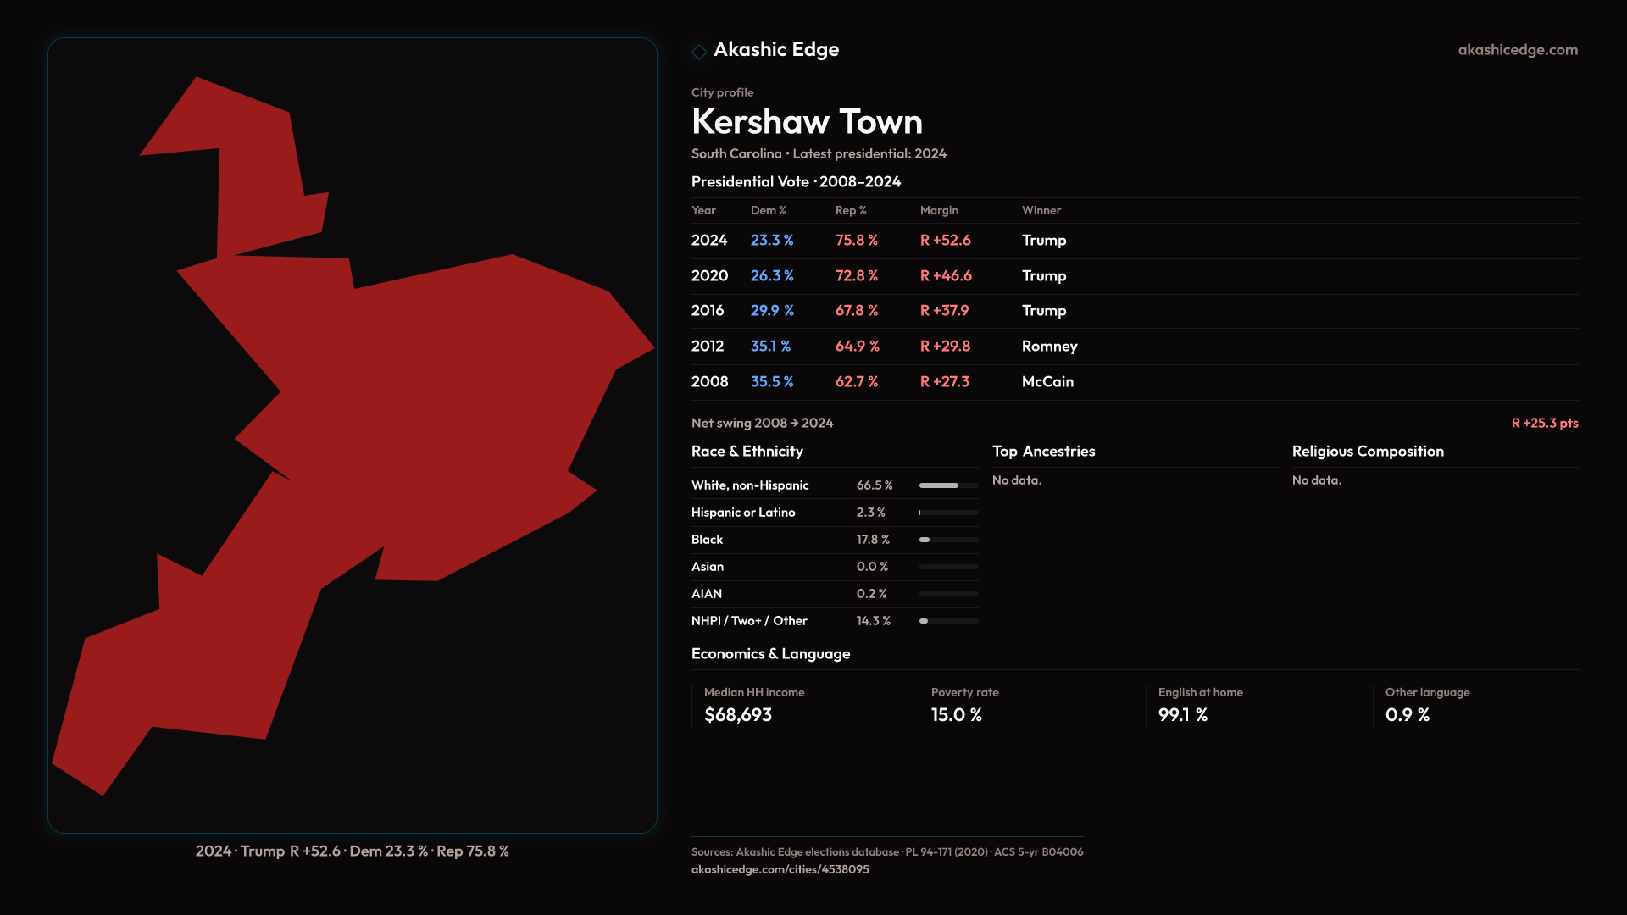Click the Akashic Edge diamond logo icon
The height and width of the screenshot is (915, 1627).
tap(699, 52)
